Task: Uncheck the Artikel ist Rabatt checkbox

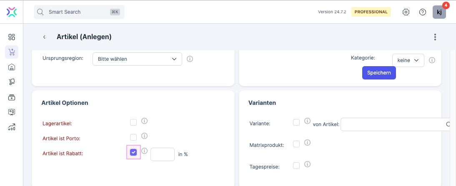Action: [x=133, y=152]
